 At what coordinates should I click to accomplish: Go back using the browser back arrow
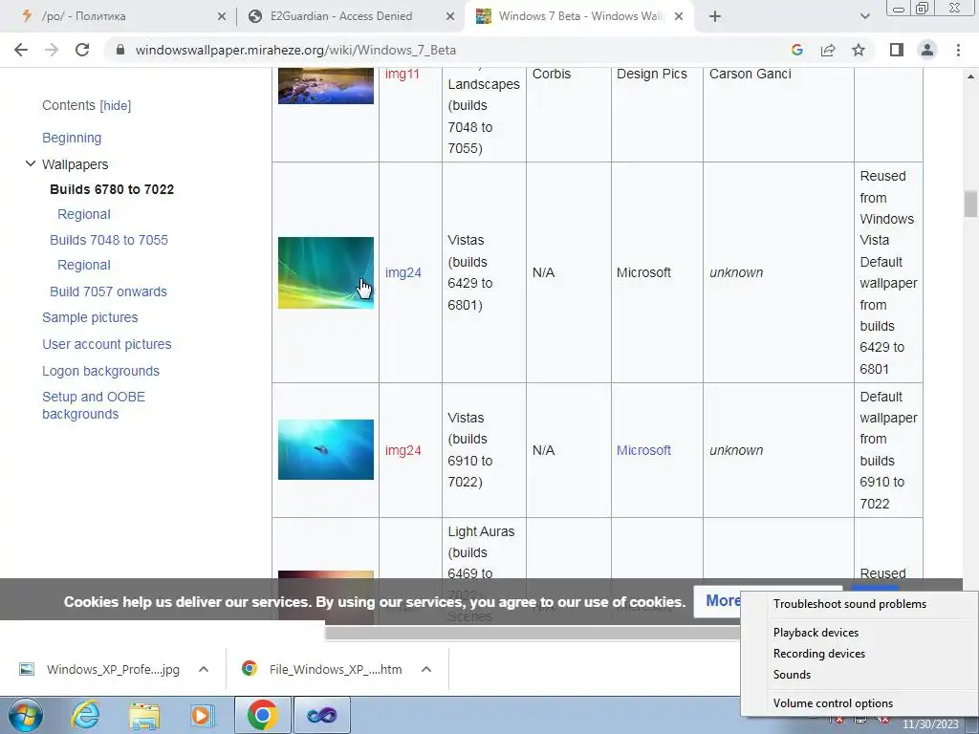point(21,50)
